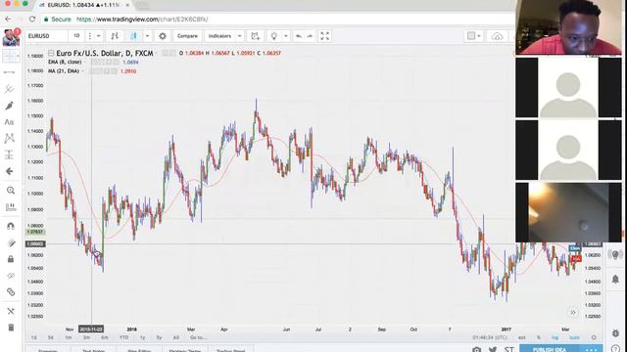The height and width of the screenshot is (352, 627).
Task: Select the MA (21, EMA) indicator label
Action: 64,71
